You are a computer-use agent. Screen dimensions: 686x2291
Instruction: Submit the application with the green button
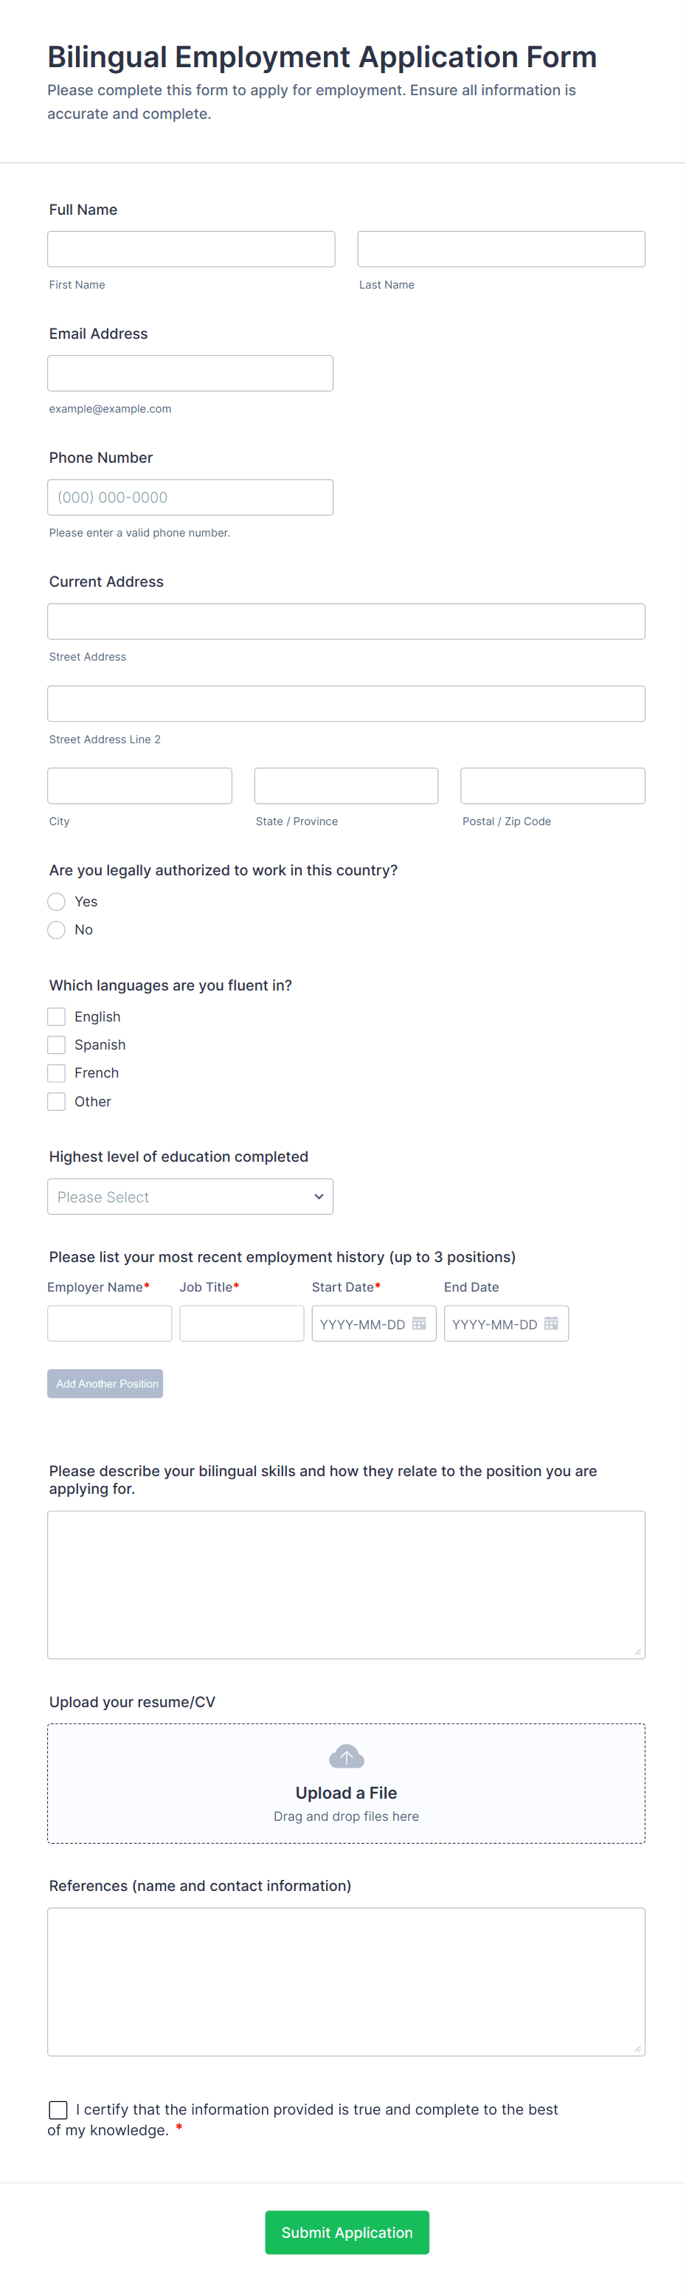tap(347, 2232)
